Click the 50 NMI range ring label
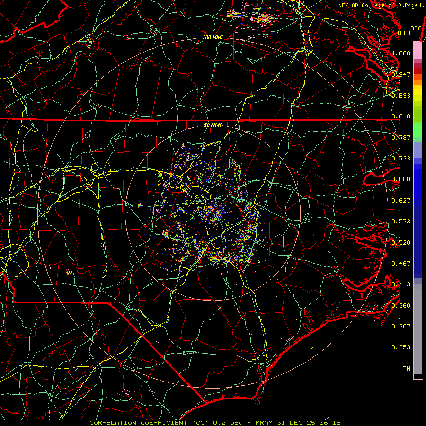 click(213, 125)
